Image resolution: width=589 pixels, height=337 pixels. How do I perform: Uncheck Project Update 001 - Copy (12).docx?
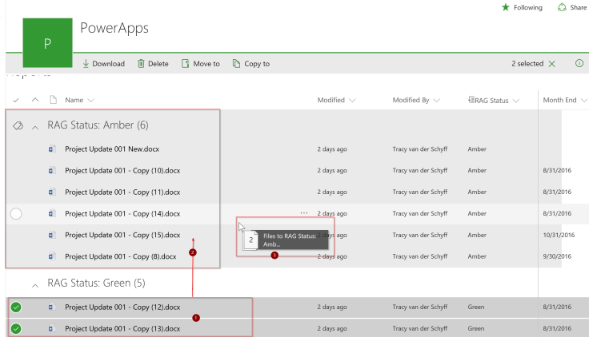17,307
